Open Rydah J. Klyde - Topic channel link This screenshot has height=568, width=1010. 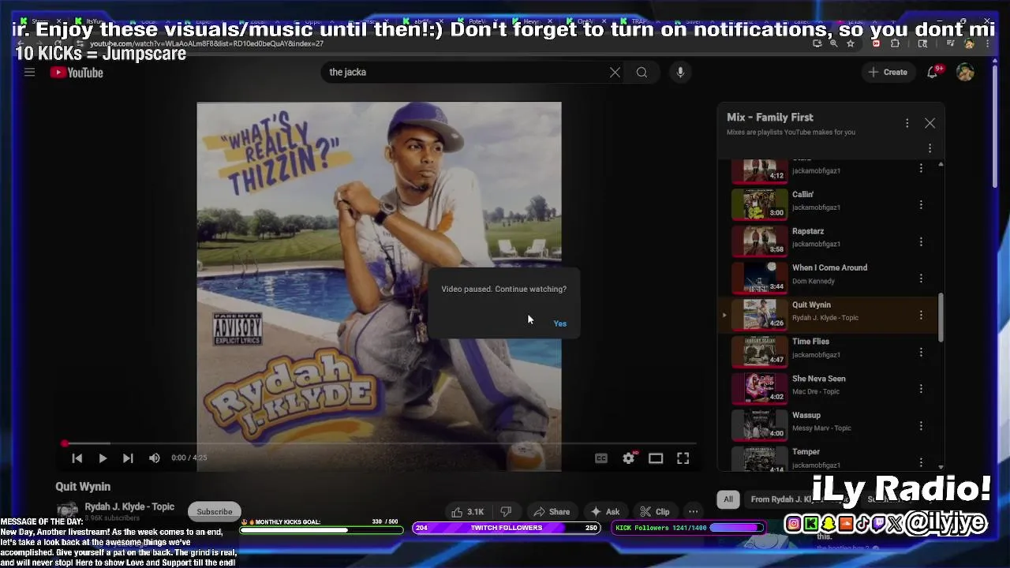(x=129, y=506)
